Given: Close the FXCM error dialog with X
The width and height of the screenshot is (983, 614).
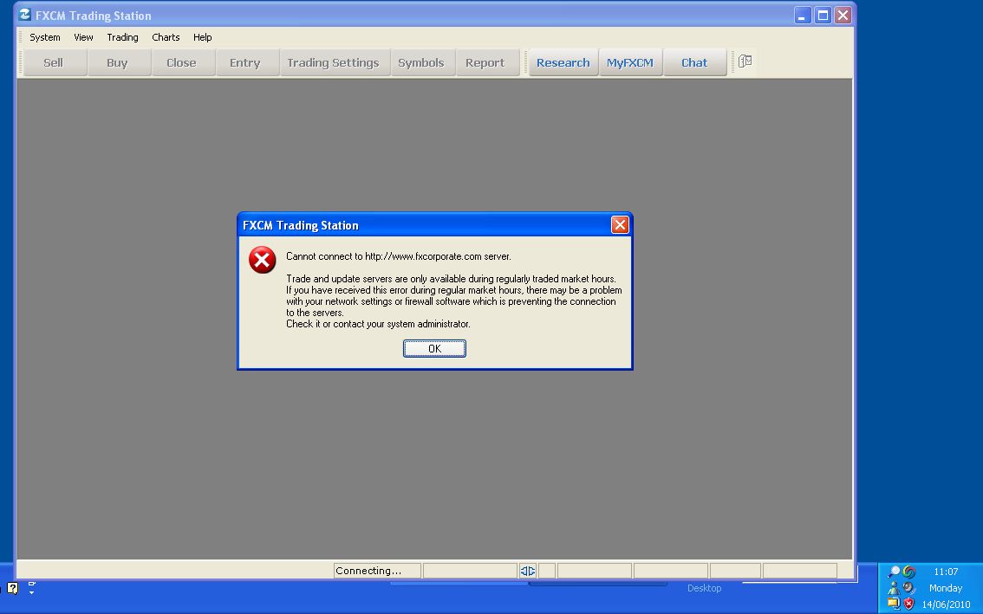Looking at the screenshot, I should coord(620,225).
